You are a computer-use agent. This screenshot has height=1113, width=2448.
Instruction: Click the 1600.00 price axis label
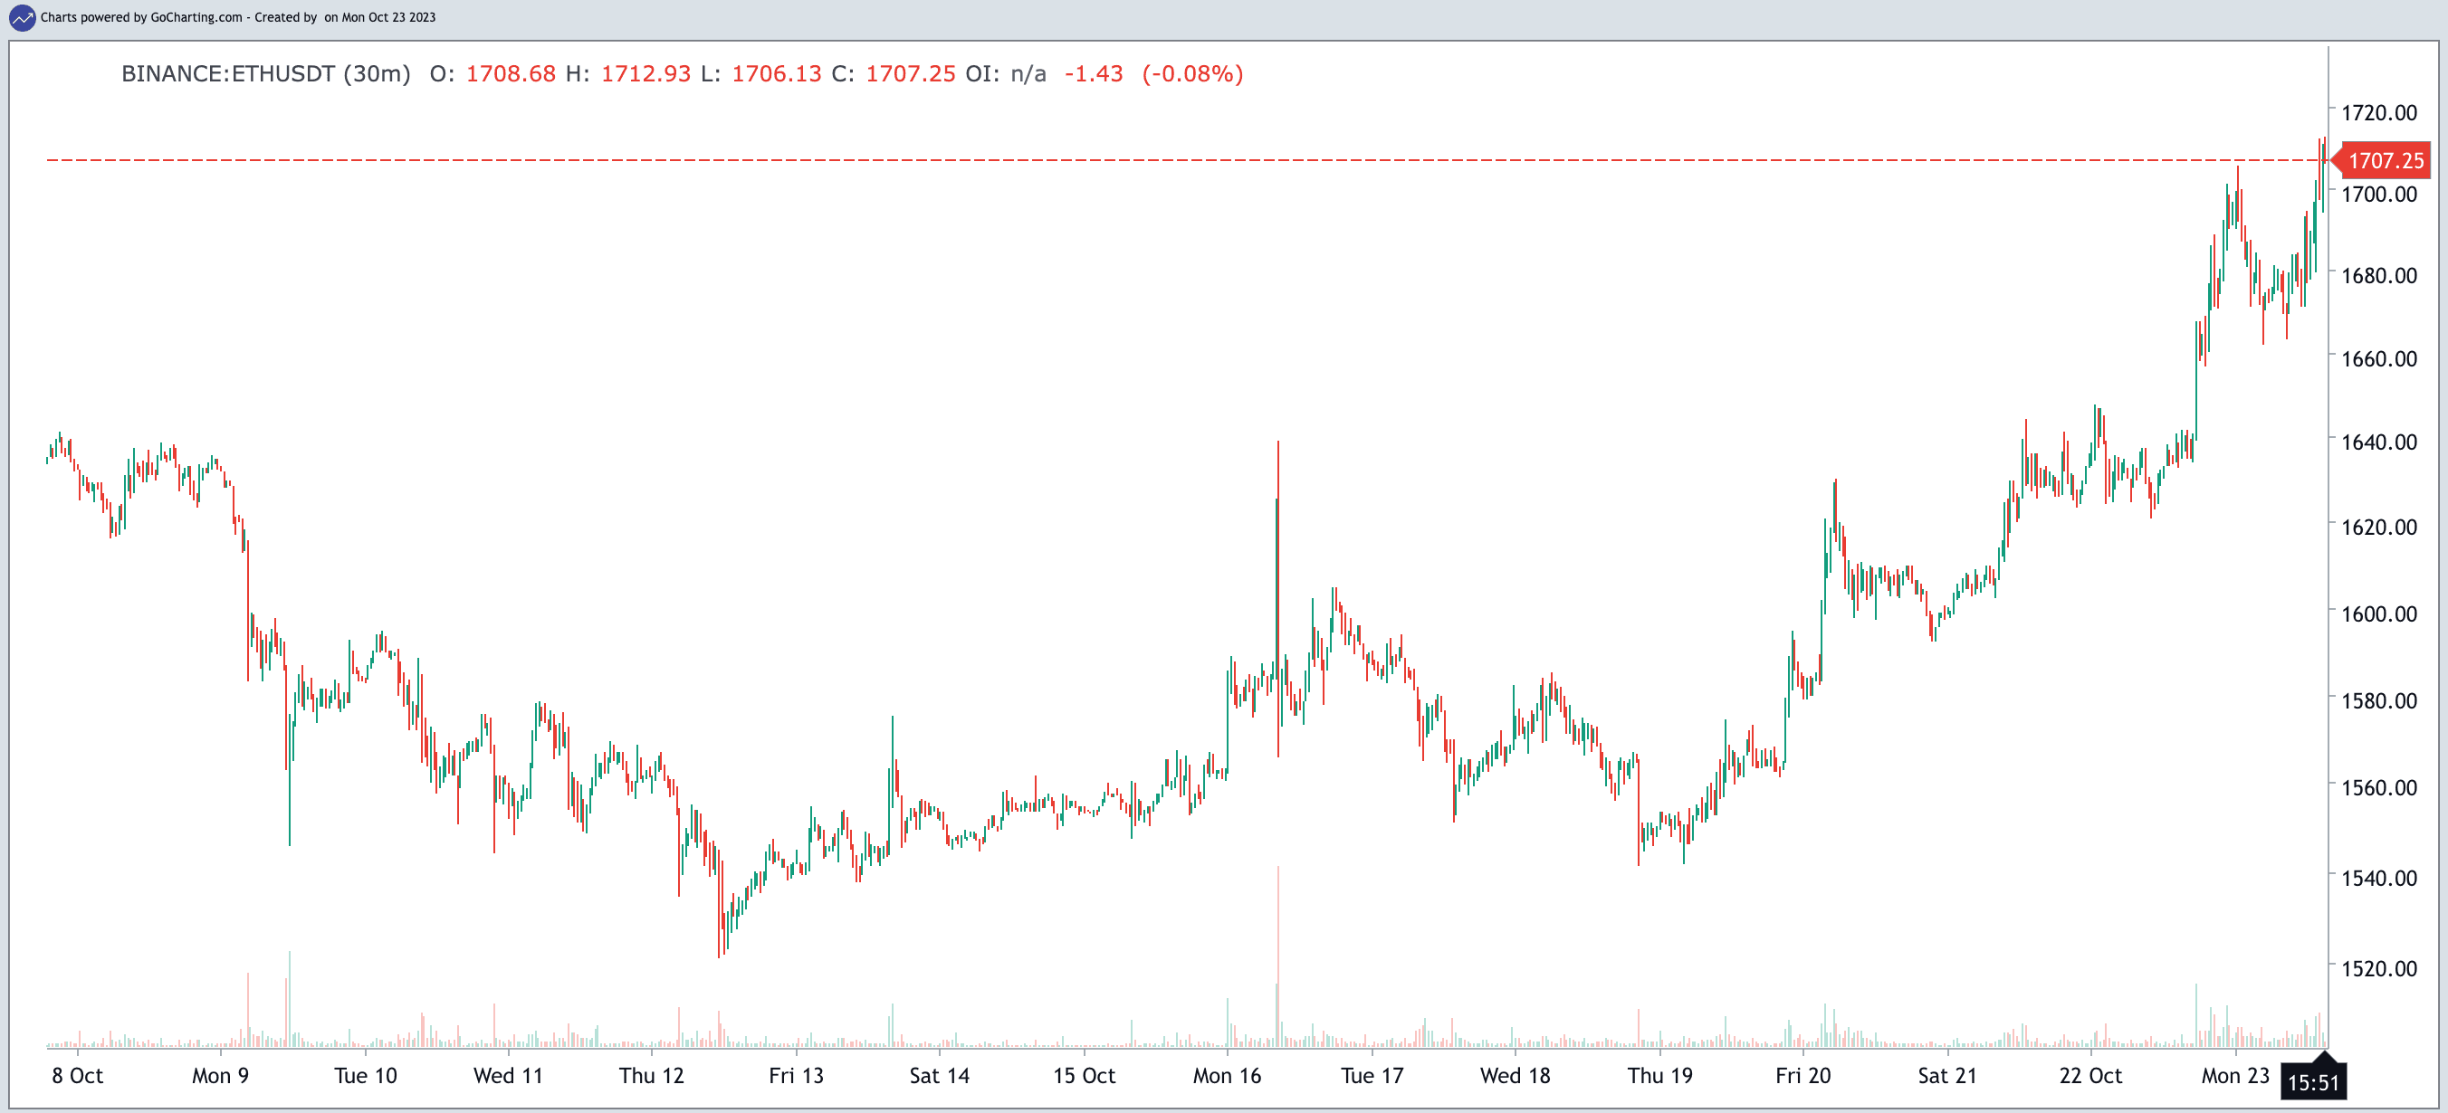[x=2378, y=614]
